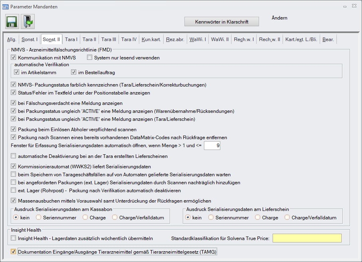Enable System nur lesend verwenden
This screenshot has height=262, width=362.
click(x=90, y=58)
